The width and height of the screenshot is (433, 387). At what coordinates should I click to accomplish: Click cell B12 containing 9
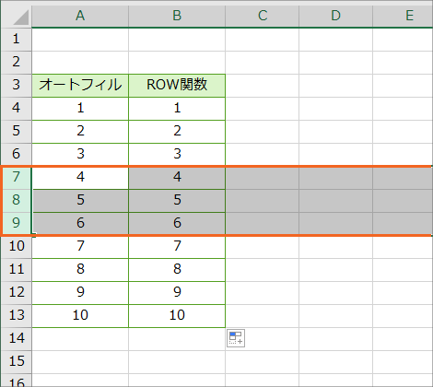tap(177, 293)
